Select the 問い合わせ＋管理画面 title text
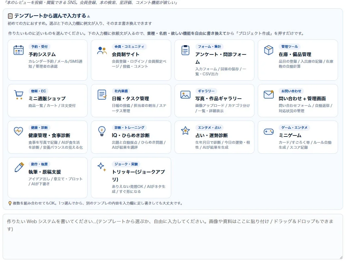This screenshot has width=347, height=263. [x=302, y=98]
